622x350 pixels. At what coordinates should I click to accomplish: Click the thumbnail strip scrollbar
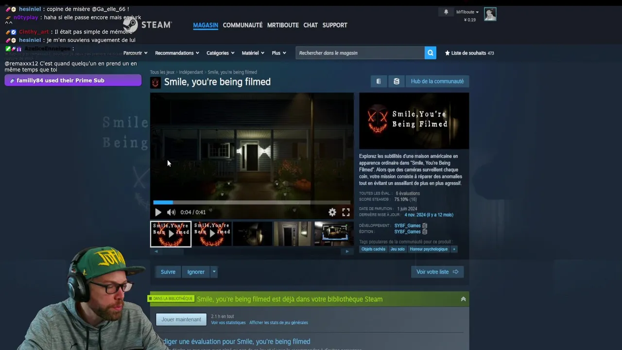[x=251, y=251]
